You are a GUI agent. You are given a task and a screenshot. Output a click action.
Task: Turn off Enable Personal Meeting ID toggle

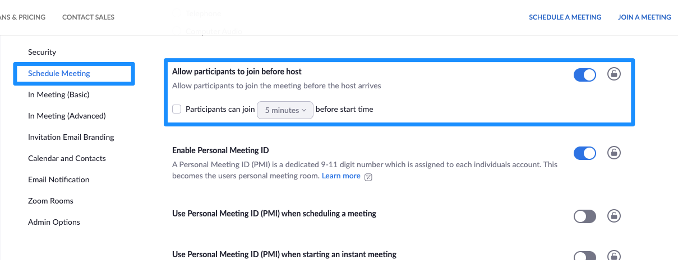tap(585, 153)
